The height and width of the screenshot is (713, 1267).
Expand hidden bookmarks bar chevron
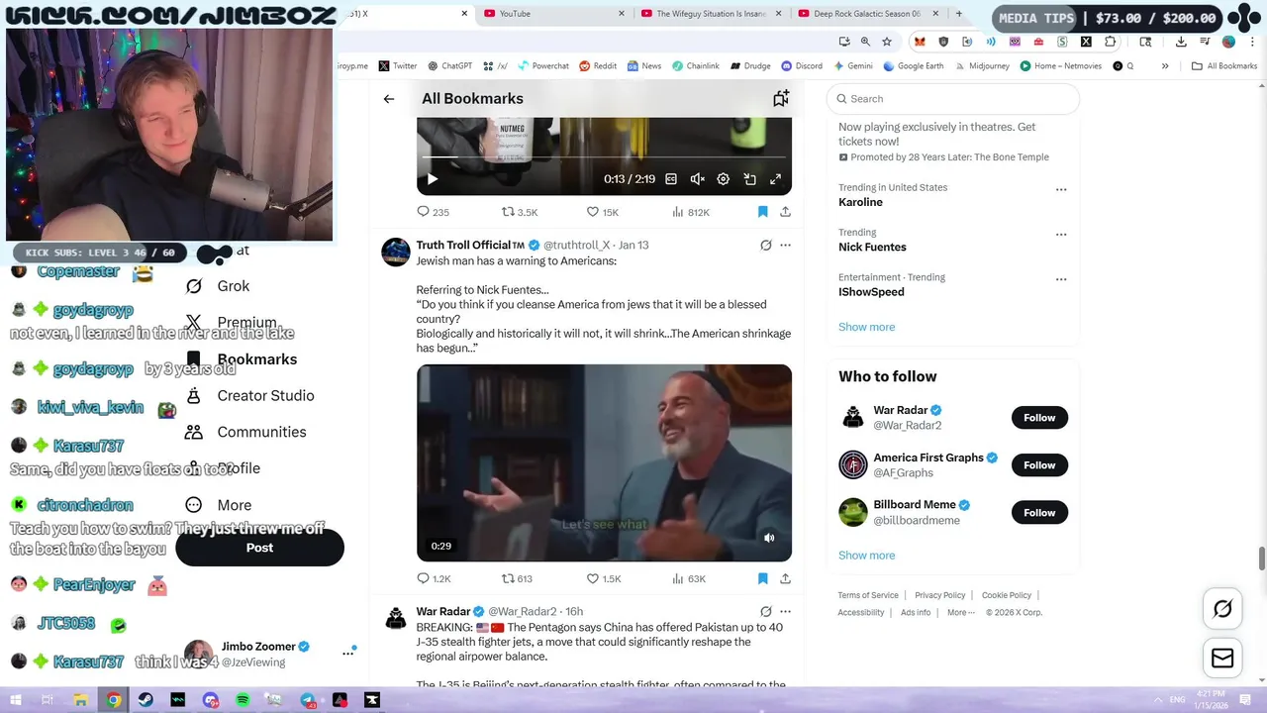pos(1165,66)
